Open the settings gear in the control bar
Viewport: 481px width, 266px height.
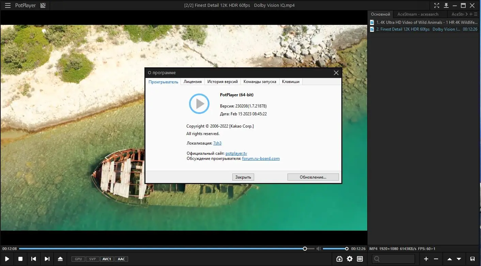click(x=350, y=259)
